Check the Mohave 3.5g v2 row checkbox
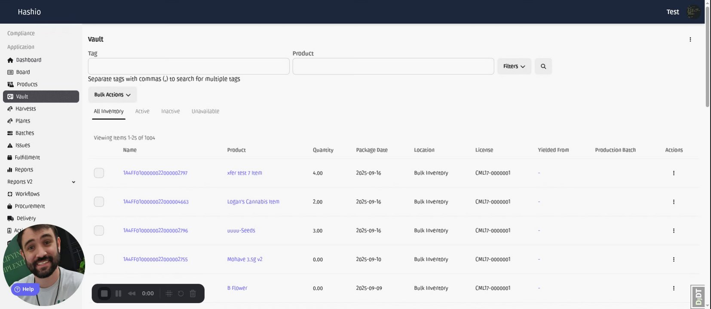The height and width of the screenshot is (309, 711). [99, 259]
